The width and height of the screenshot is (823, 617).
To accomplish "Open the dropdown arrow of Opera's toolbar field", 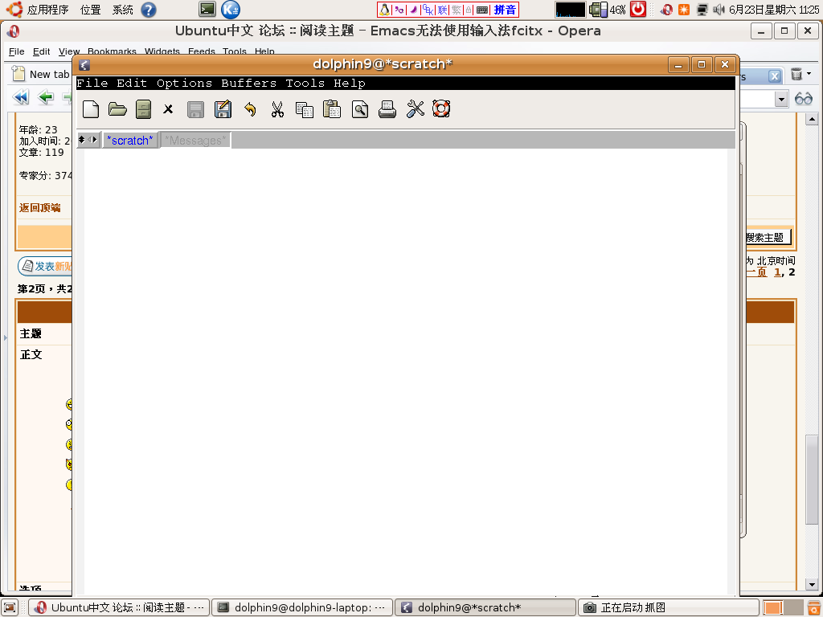I will pyautogui.click(x=781, y=99).
